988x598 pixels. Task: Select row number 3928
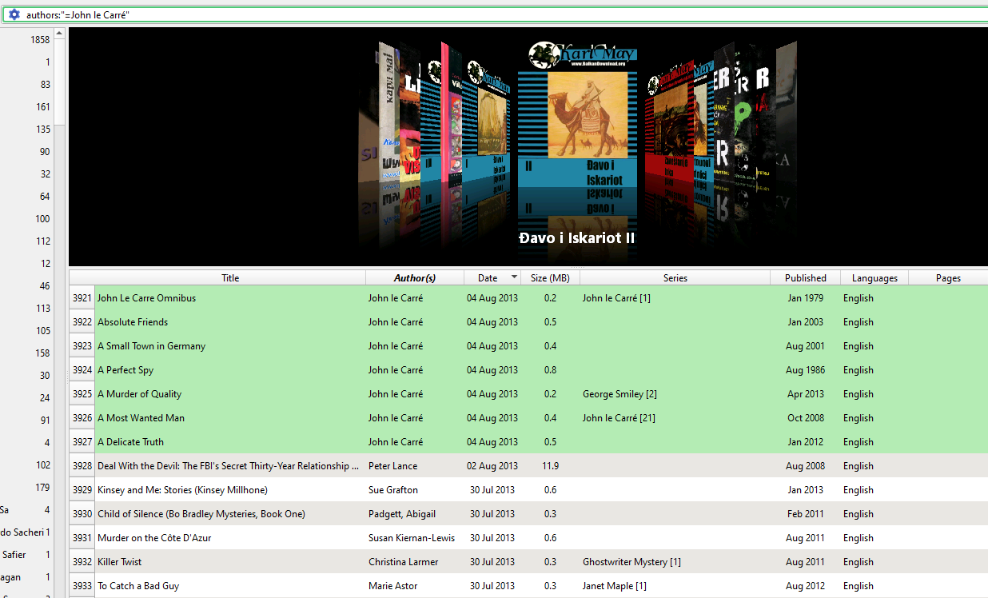pyautogui.click(x=82, y=466)
